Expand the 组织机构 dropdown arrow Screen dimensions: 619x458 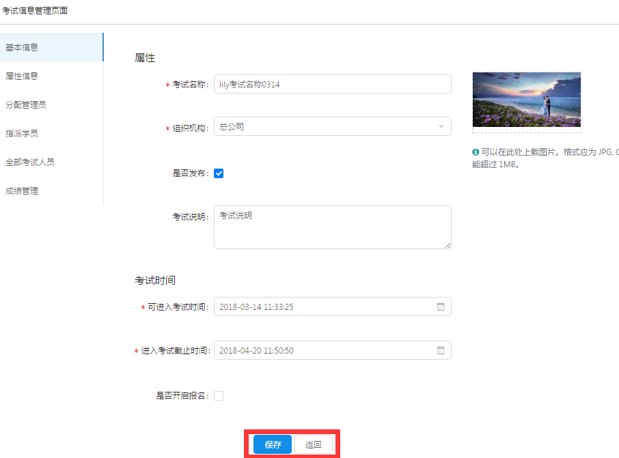click(441, 126)
